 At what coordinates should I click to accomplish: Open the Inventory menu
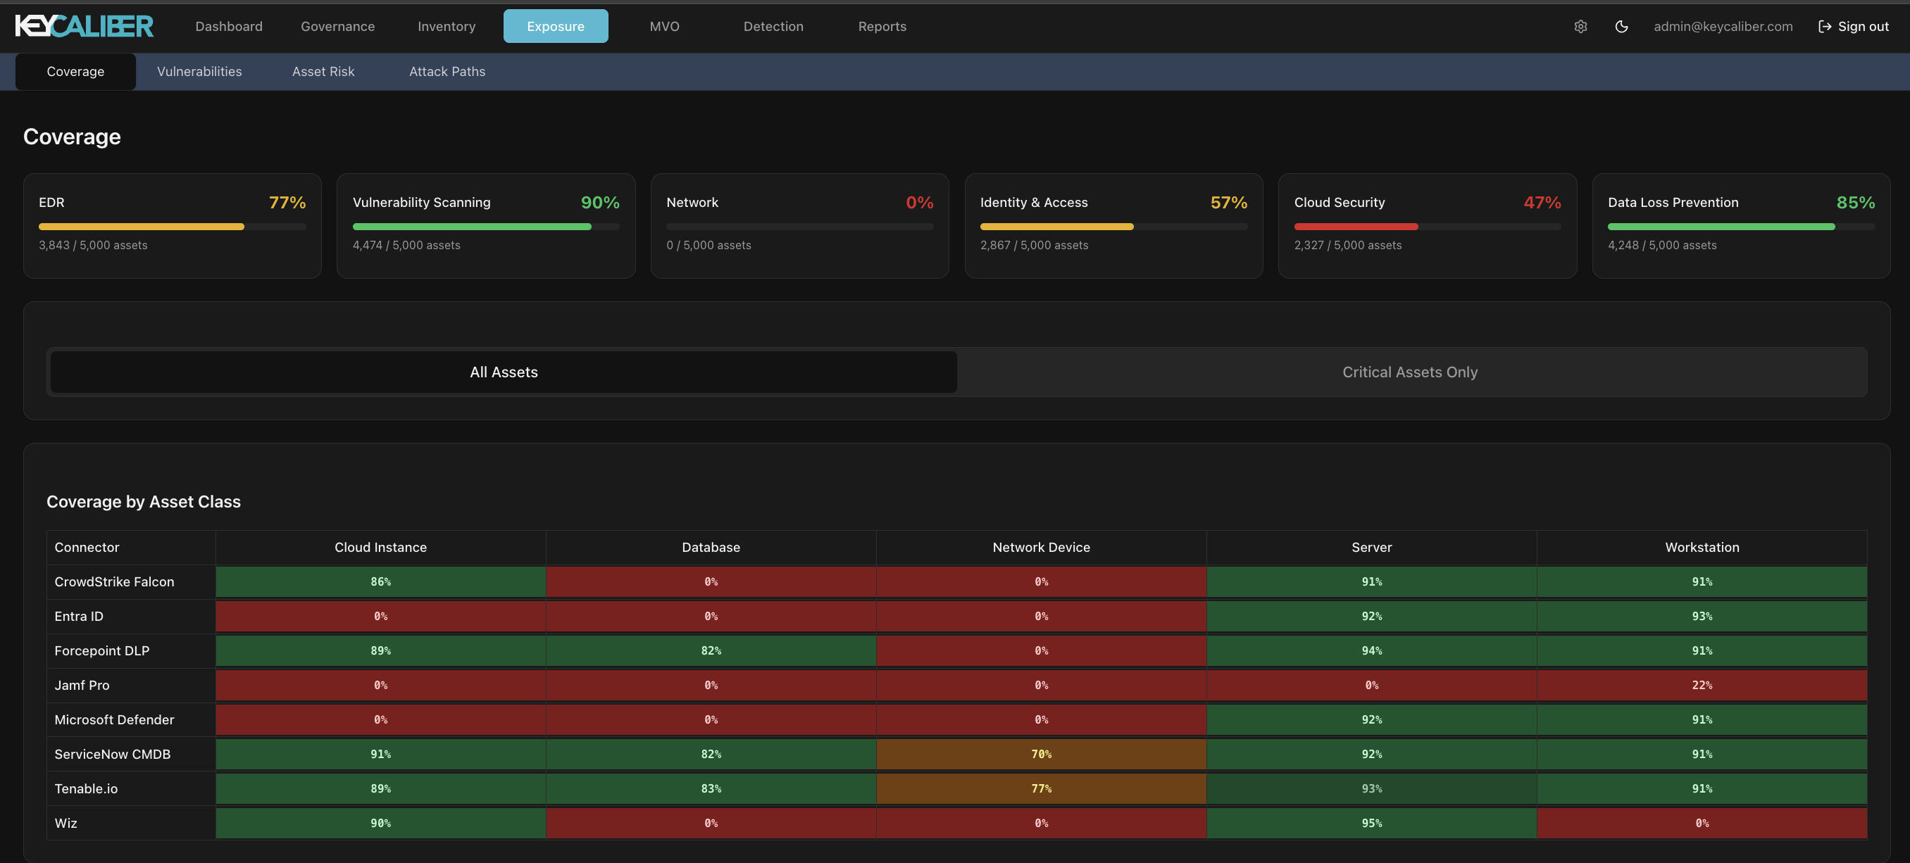447,27
